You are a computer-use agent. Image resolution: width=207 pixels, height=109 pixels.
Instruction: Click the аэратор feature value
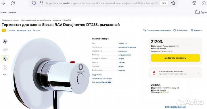(122, 70)
